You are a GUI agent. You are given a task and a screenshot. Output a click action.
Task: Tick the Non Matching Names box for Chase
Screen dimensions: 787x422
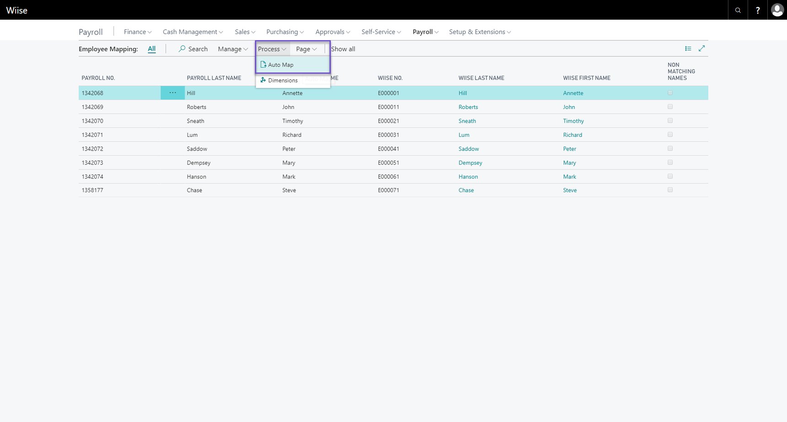tap(670, 189)
